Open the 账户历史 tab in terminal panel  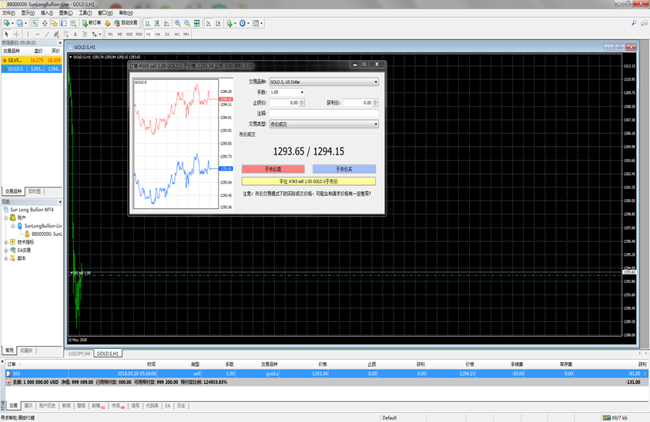point(48,405)
